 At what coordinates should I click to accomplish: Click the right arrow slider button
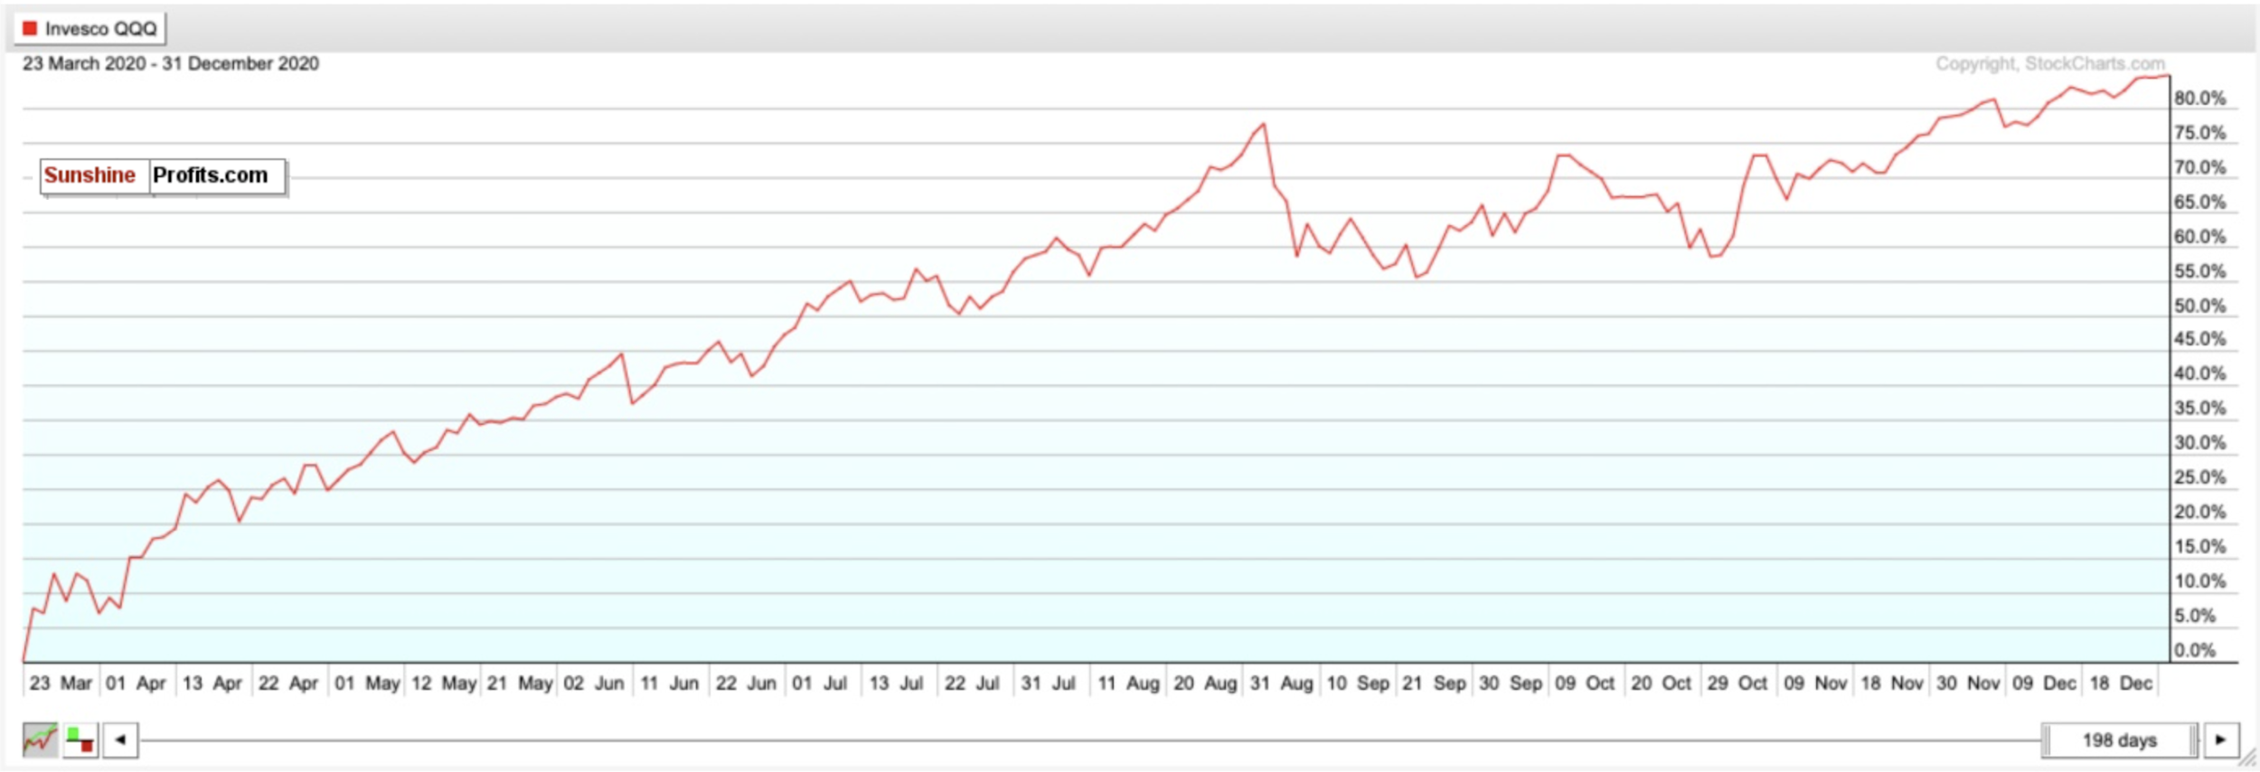2221,740
